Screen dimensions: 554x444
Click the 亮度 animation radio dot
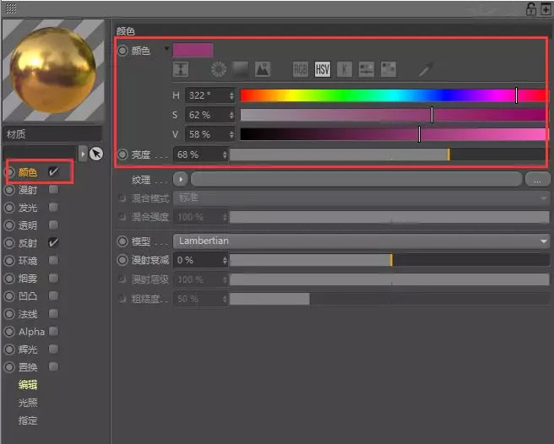[122, 154]
